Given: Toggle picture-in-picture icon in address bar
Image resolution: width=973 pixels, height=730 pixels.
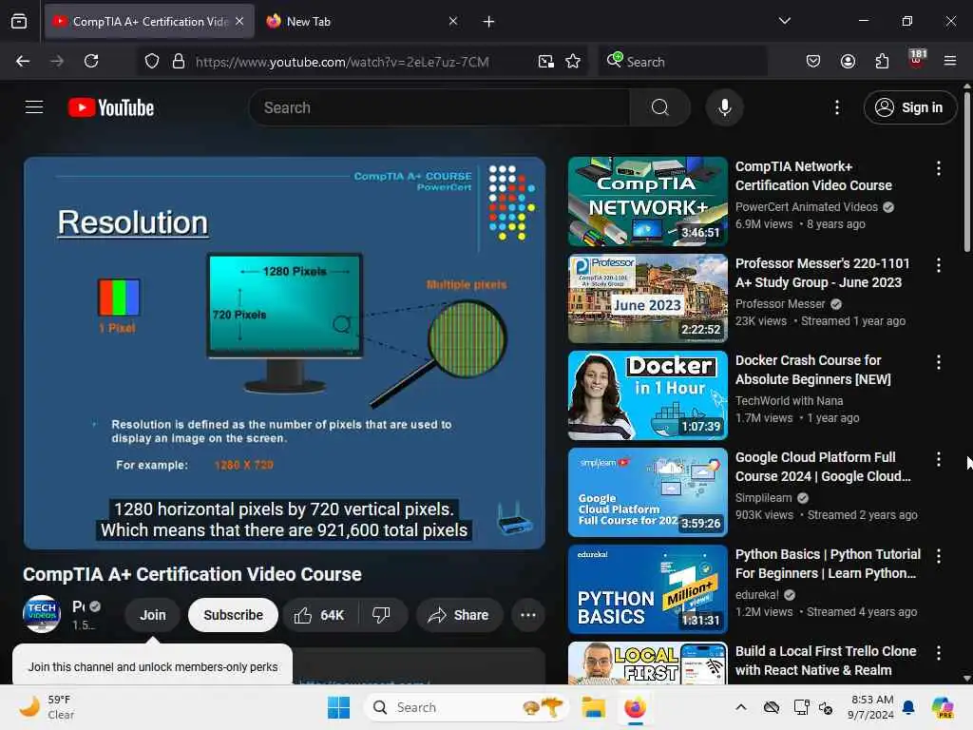Looking at the screenshot, I should pyautogui.click(x=546, y=61).
